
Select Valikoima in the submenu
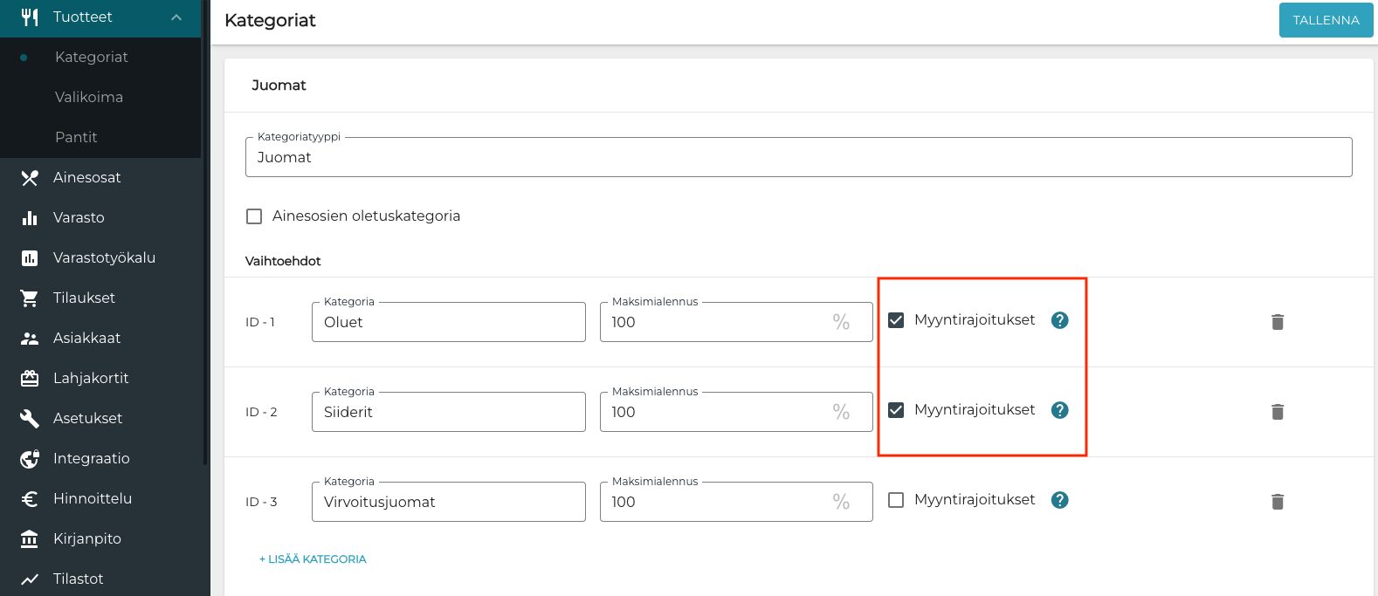click(x=89, y=97)
